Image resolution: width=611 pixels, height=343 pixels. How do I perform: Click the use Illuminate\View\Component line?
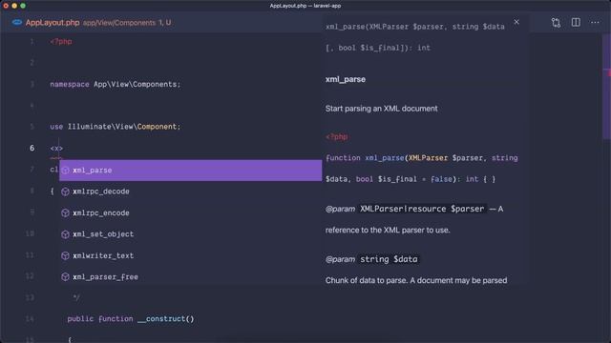point(116,127)
